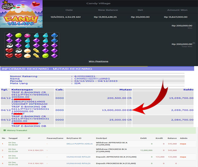
Task: Click the Saldo column header
Action: tap(188, 90)
